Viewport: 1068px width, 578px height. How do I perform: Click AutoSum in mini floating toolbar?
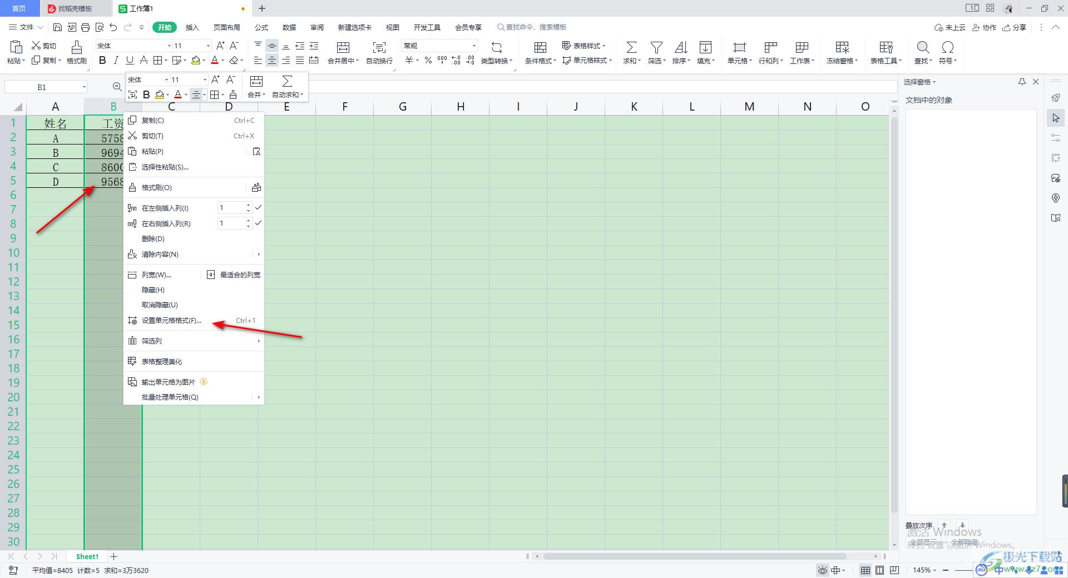pos(287,87)
